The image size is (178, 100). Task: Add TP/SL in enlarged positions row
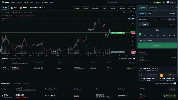point(144,96)
